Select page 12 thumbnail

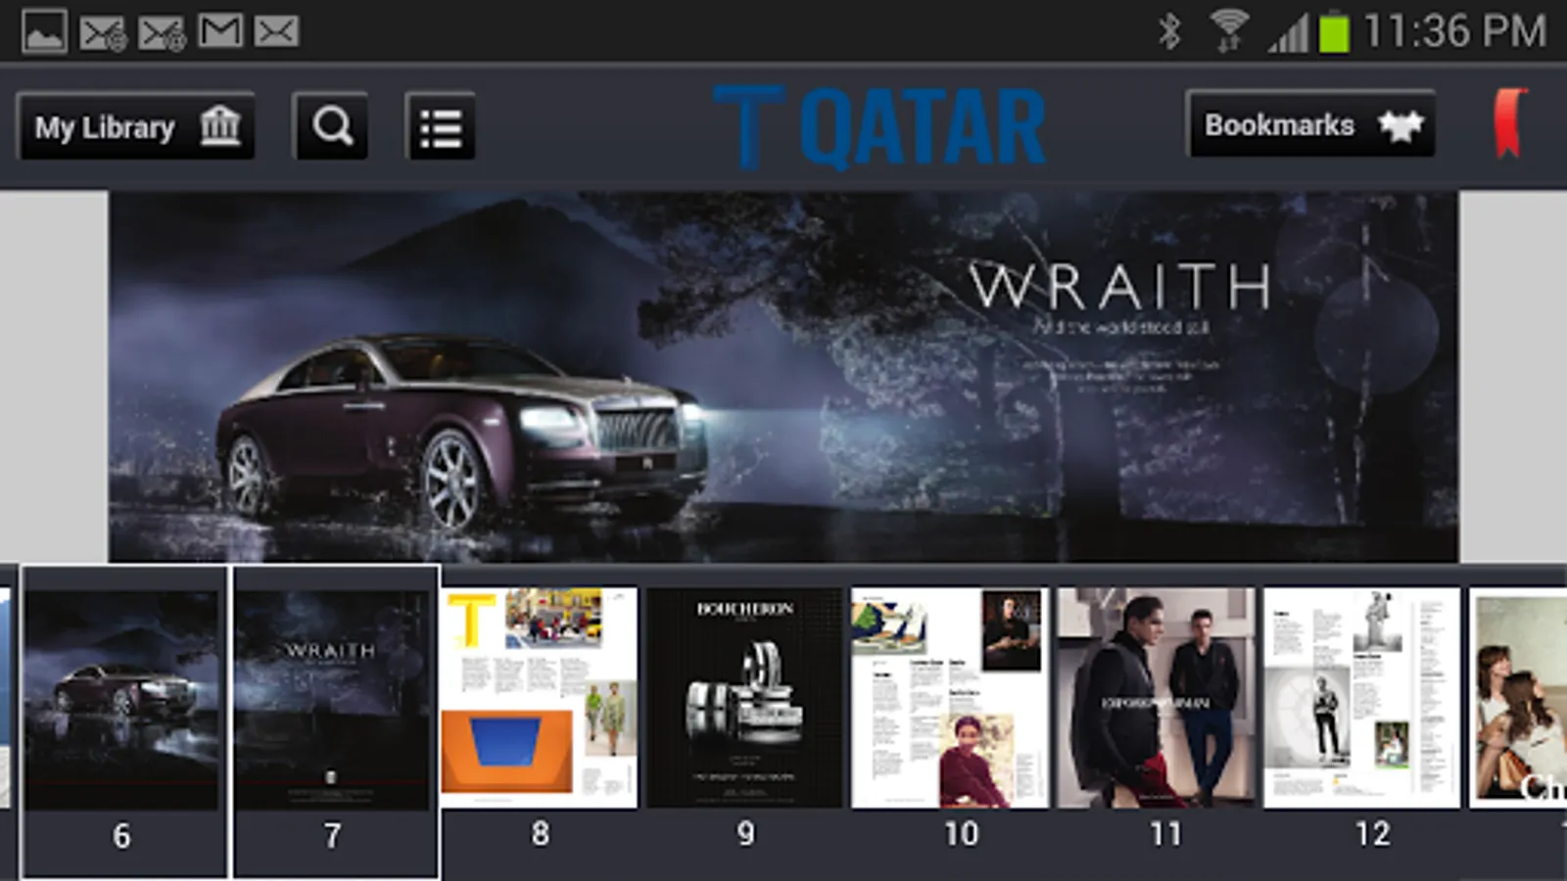[x=1362, y=698]
